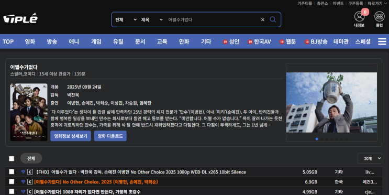Click the C badge on FHD row
This screenshot has width=389, height=195.
[30, 172]
